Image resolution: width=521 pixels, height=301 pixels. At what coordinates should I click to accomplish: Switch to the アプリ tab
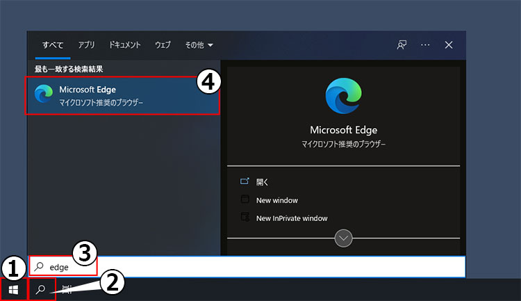[x=86, y=45]
